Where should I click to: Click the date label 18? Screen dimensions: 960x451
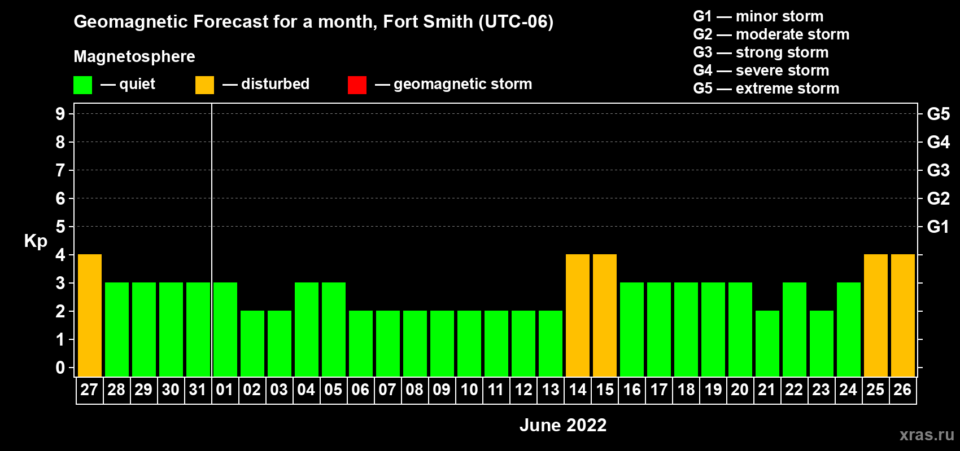[x=686, y=390]
